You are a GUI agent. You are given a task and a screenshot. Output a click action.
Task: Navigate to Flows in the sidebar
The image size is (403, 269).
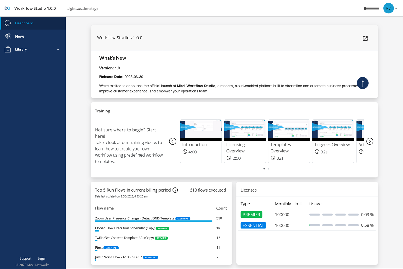click(x=20, y=36)
